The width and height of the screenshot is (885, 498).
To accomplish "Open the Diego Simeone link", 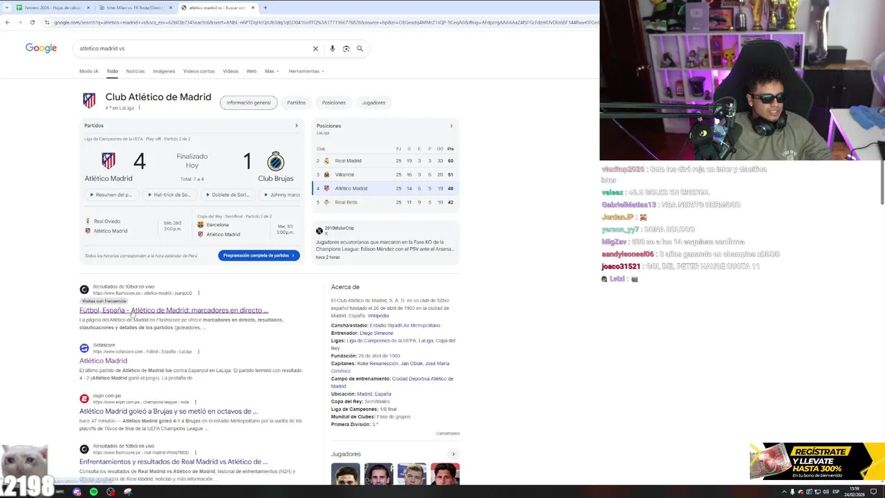I will tap(376, 333).
